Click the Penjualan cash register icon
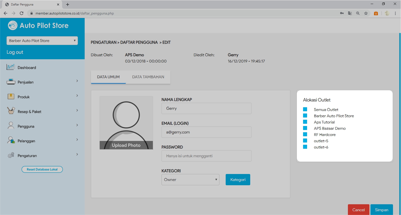This screenshot has height=215, width=401. (11, 82)
